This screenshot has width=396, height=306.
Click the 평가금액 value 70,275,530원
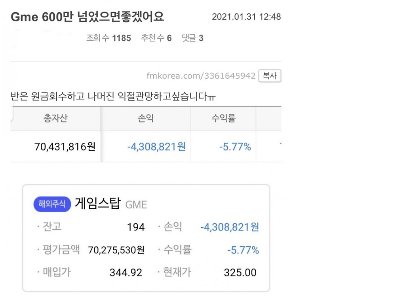coord(116,250)
